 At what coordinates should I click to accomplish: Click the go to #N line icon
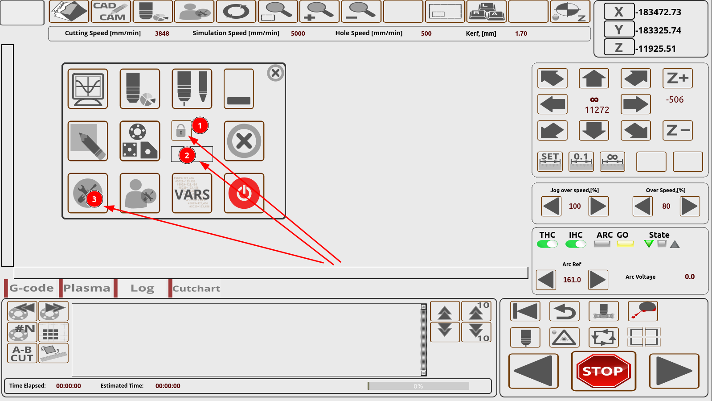click(22, 332)
